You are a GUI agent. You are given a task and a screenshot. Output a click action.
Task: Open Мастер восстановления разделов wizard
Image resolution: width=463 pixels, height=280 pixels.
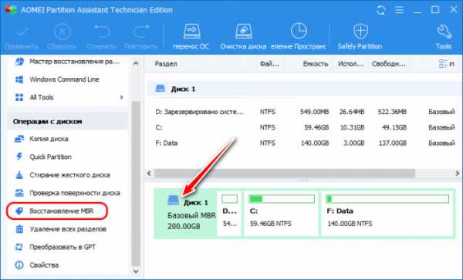pos(67,62)
